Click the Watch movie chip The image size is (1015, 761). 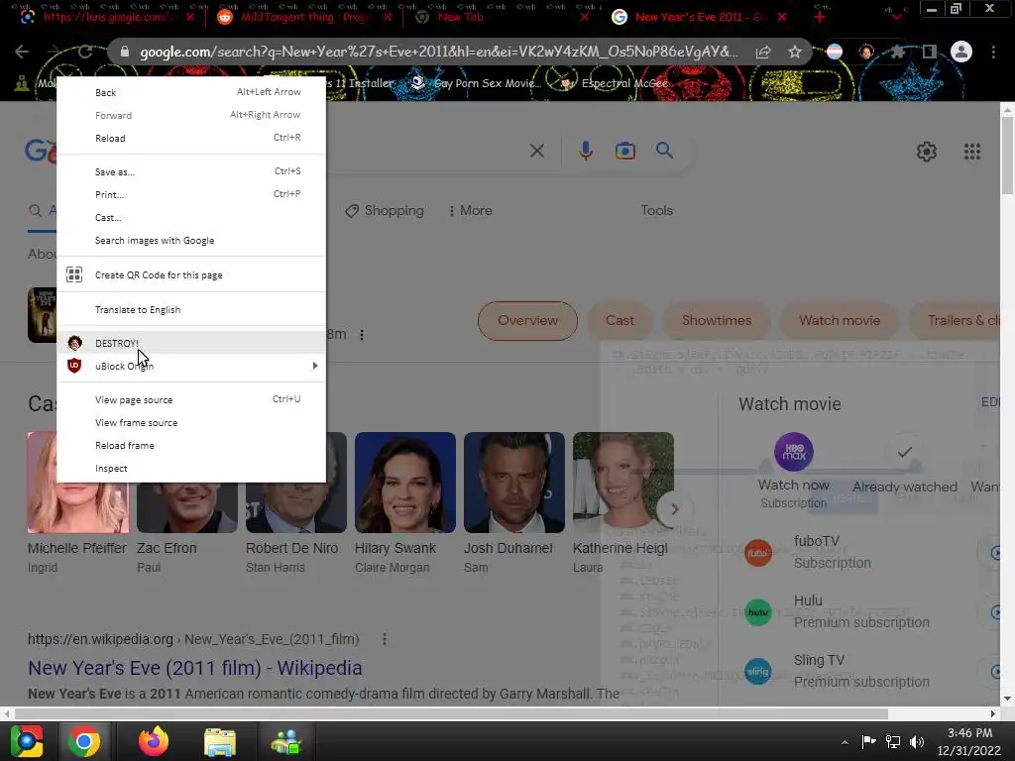[840, 320]
